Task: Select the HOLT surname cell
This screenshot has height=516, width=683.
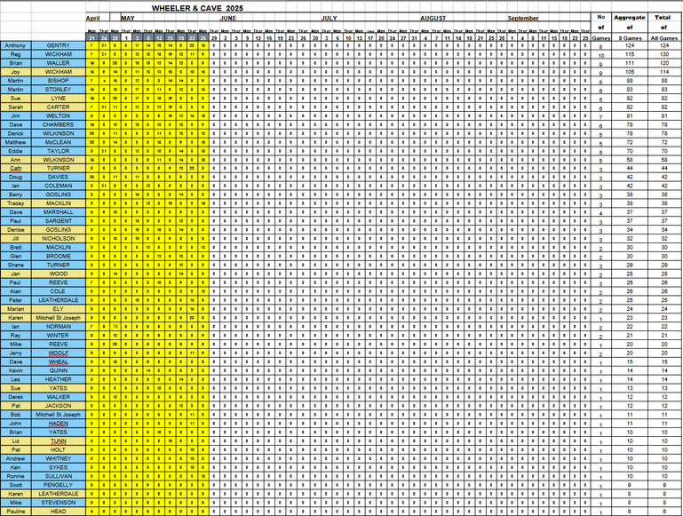Action: pyautogui.click(x=59, y=449)
